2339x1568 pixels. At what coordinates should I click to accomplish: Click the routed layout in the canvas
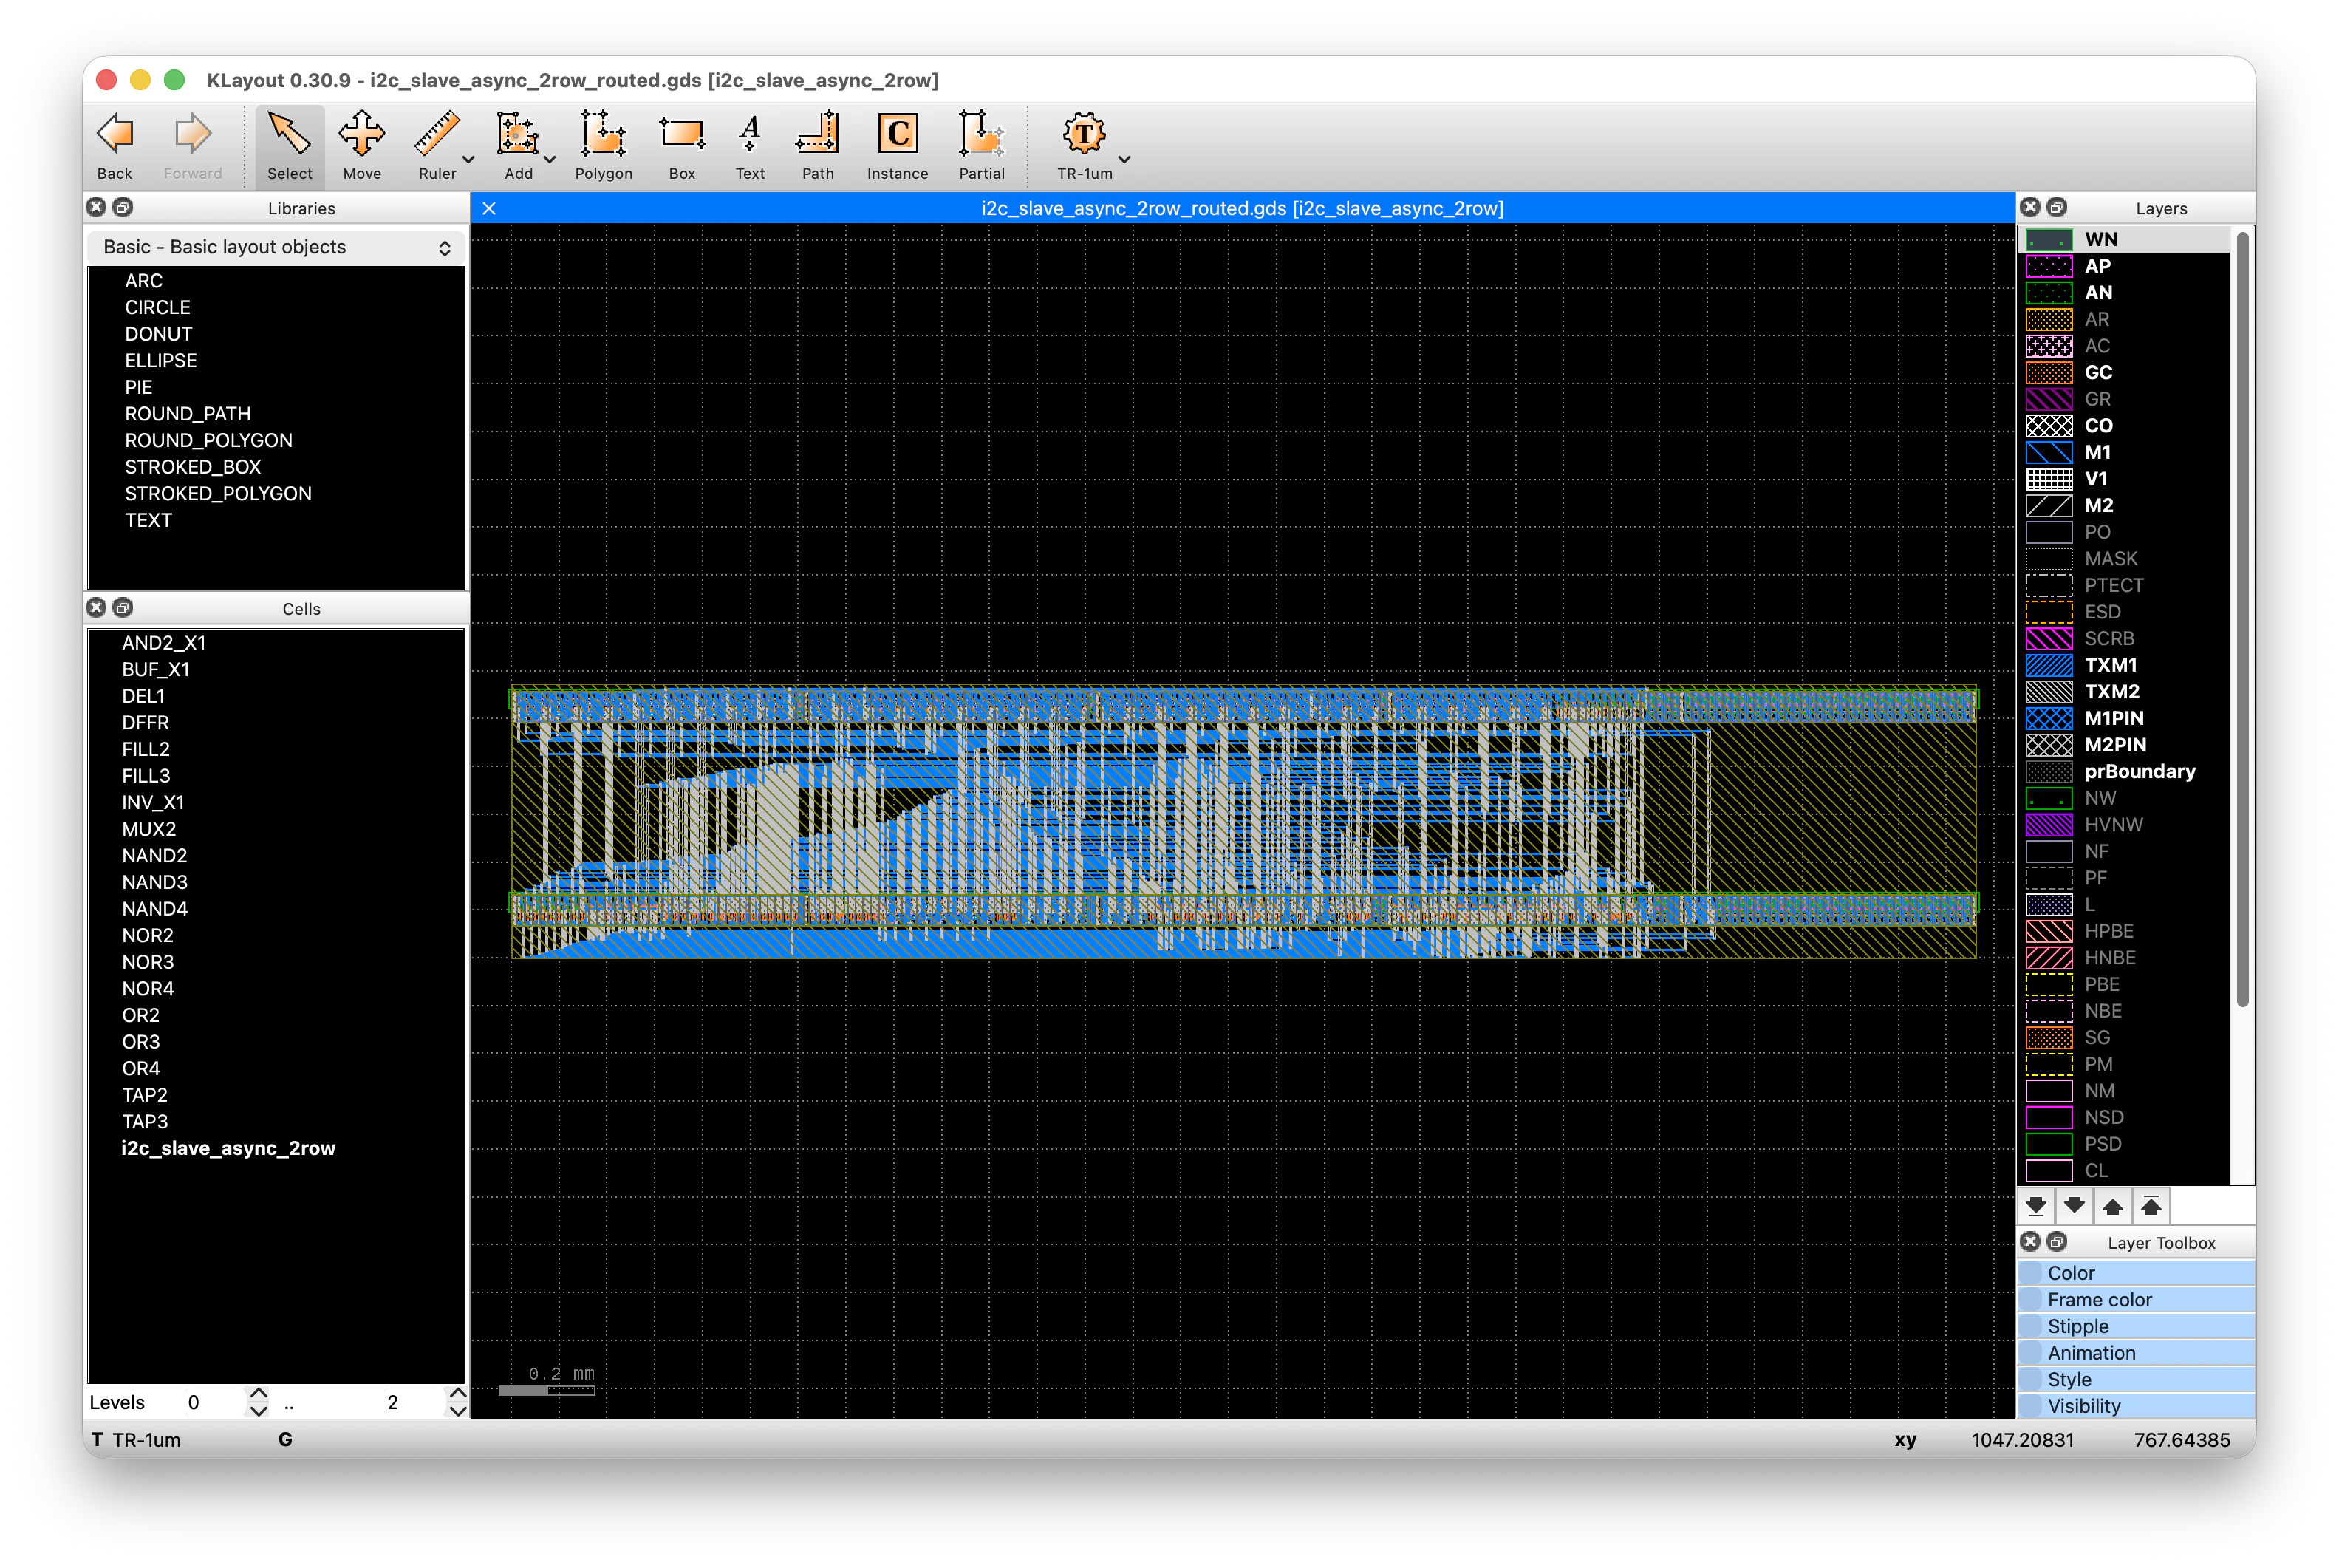click(x=1243, y=820)
